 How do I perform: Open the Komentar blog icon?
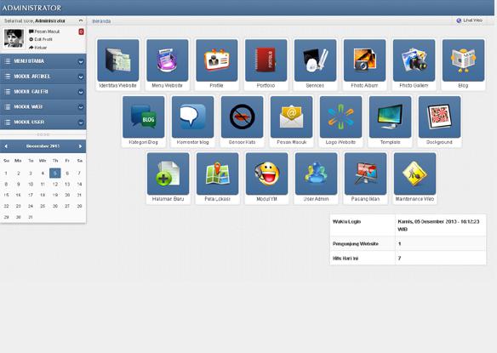pyautogui.click(x=192, y=117)
